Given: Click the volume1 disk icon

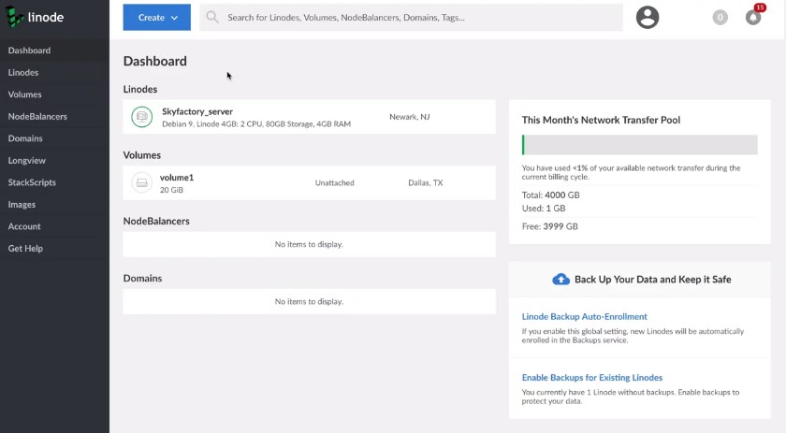Looking at the screenshot, I should click(x=142, y=182).
